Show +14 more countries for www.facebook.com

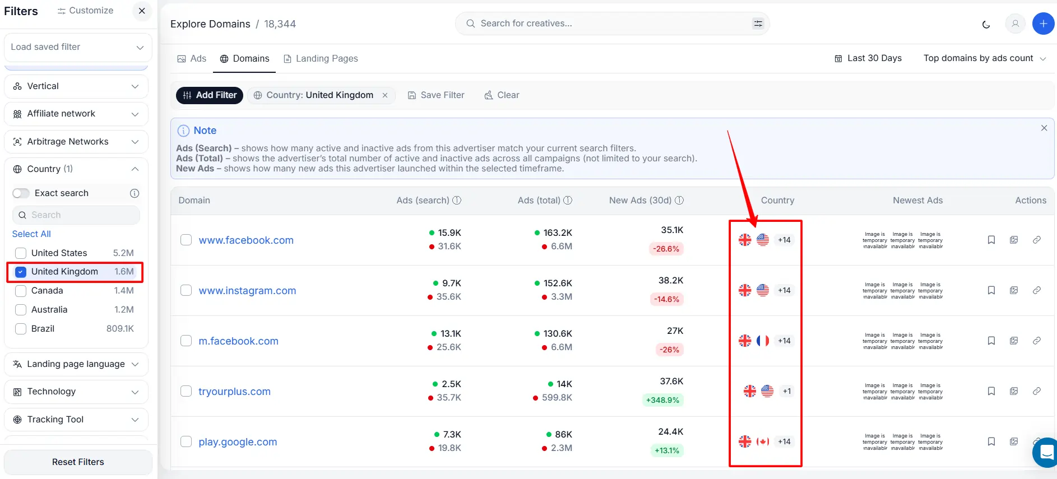pos(784,240)
